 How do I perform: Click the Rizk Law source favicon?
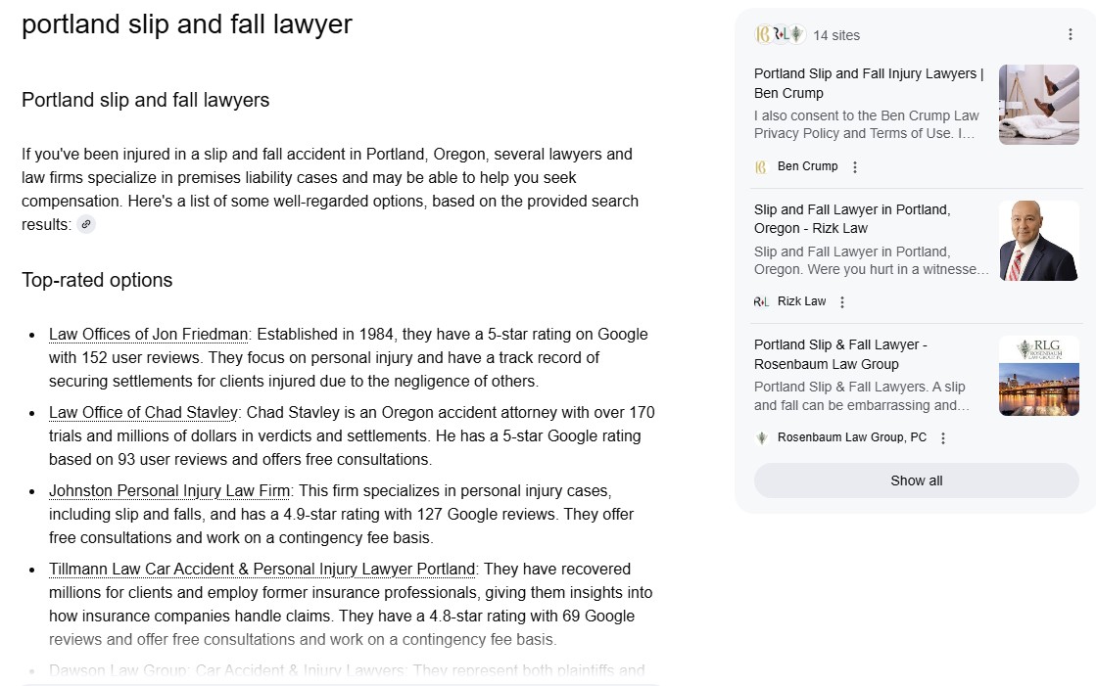(x=761, y=301)
